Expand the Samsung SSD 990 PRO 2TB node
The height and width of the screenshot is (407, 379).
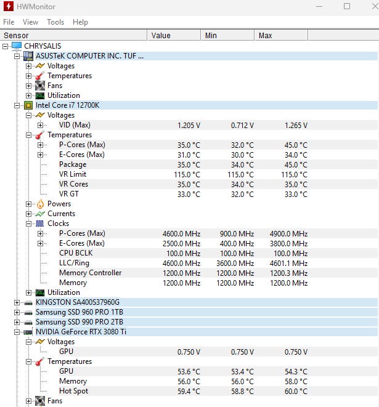pyautogui.click(x=17, y=323)
